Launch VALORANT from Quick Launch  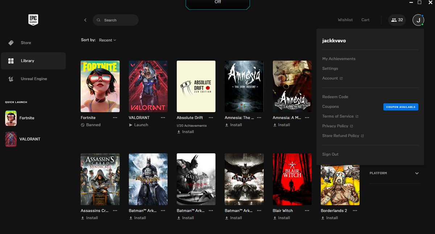22,139
